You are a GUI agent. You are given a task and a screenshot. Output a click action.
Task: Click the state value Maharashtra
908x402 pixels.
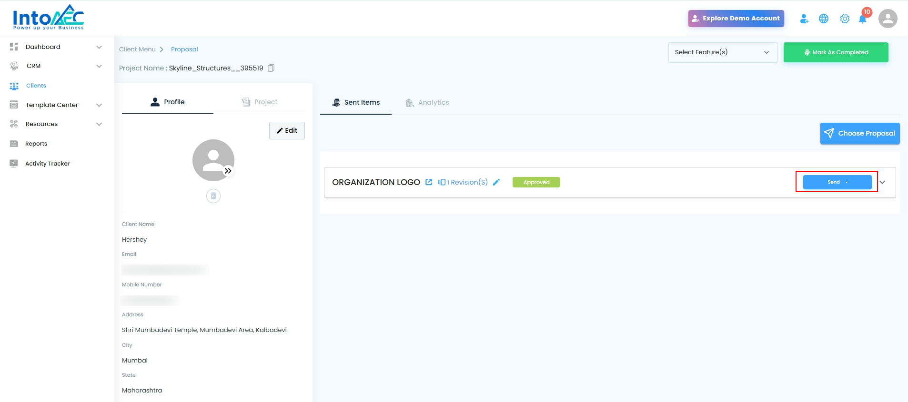pos(142,391)
